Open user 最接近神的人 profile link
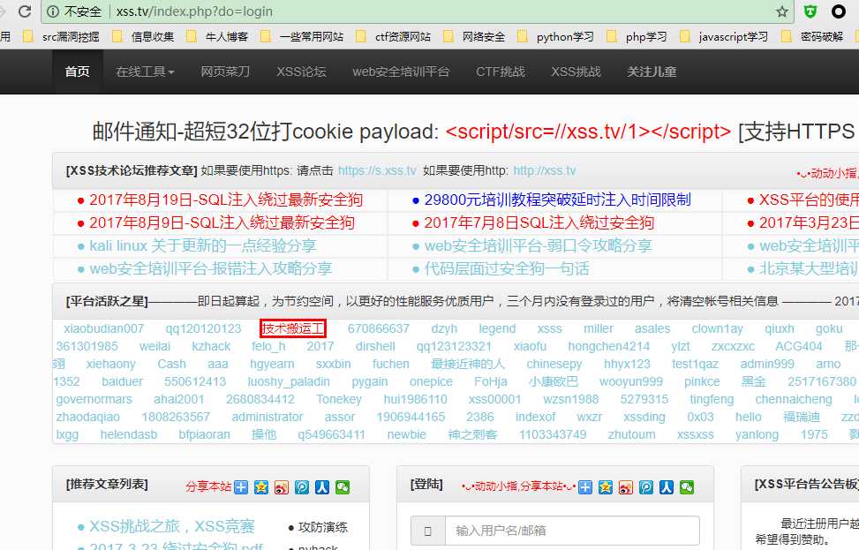The image size is (859, 550). (468, 364)
